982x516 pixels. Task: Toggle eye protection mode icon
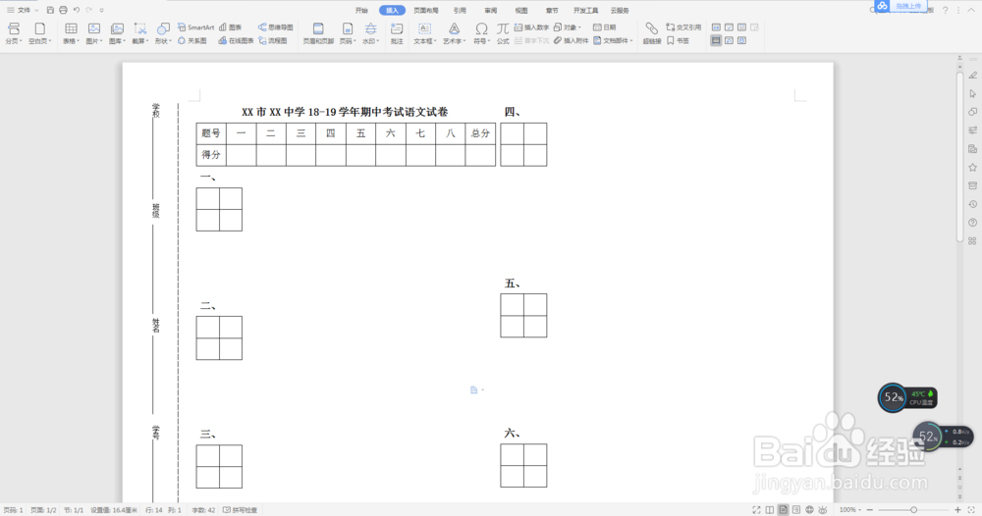[823, 510]
